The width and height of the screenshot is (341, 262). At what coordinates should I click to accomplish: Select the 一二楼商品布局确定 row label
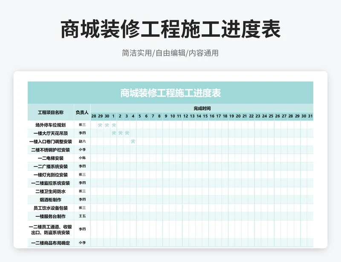51,243
